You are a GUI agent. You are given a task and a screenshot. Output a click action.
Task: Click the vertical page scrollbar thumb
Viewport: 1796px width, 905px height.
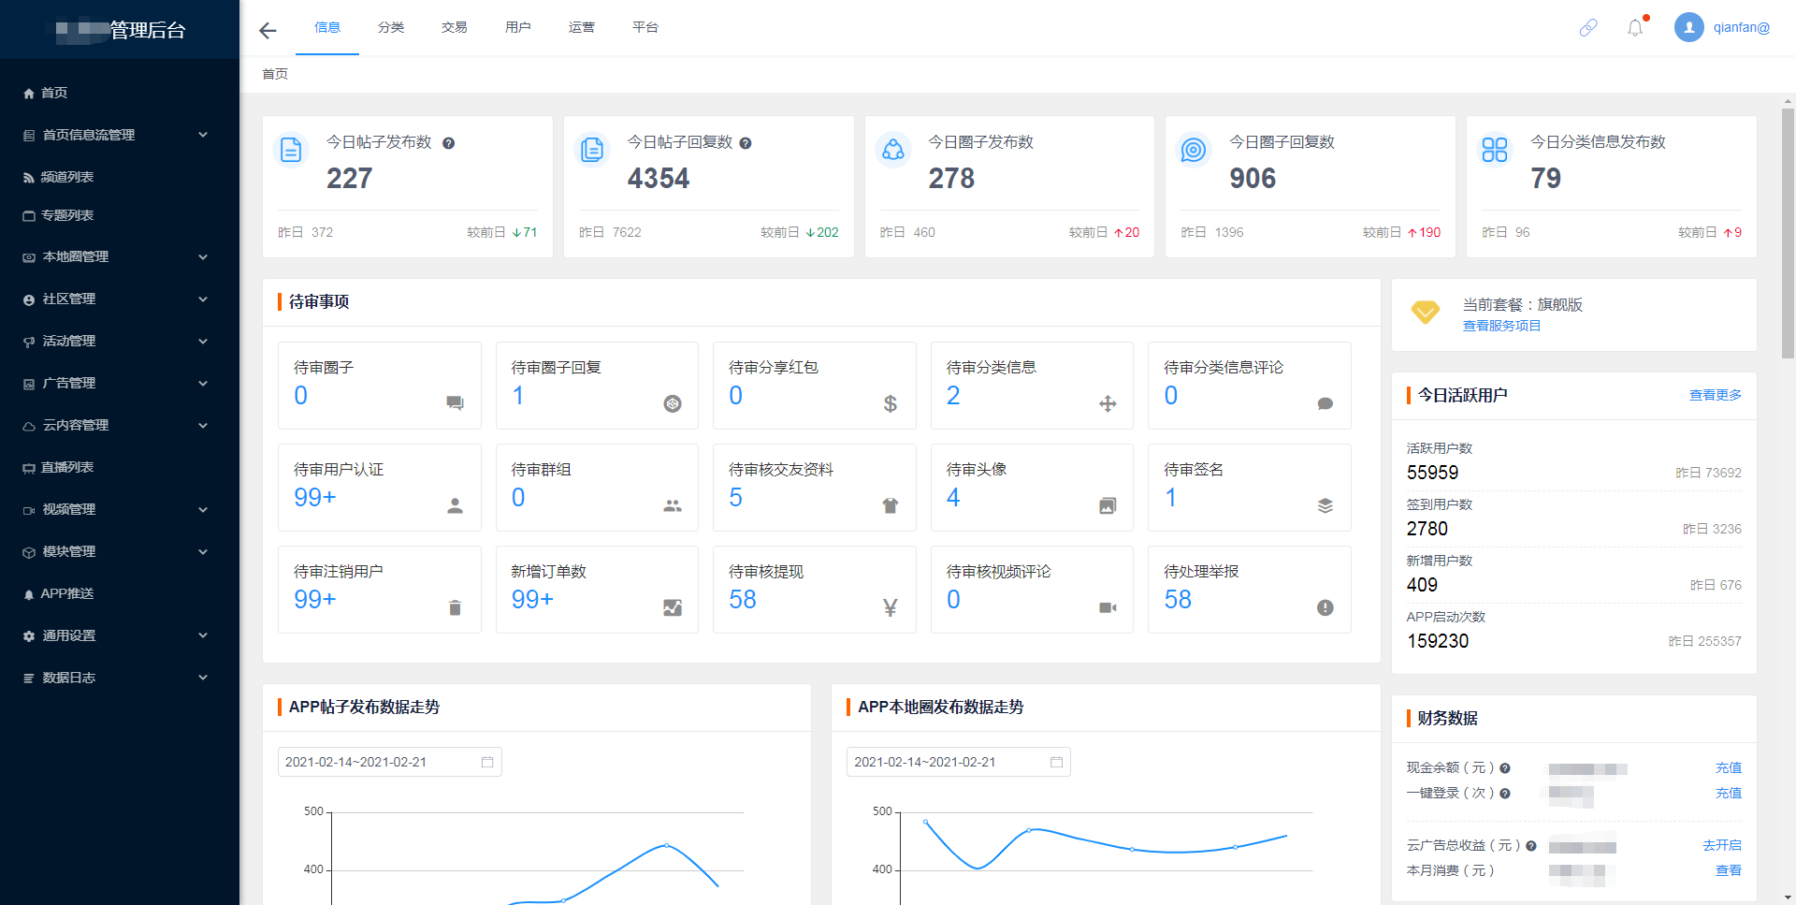[x=1788, y=233]
